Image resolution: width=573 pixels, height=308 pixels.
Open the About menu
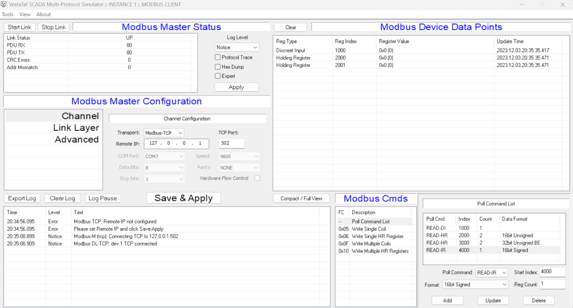point(44,14)
